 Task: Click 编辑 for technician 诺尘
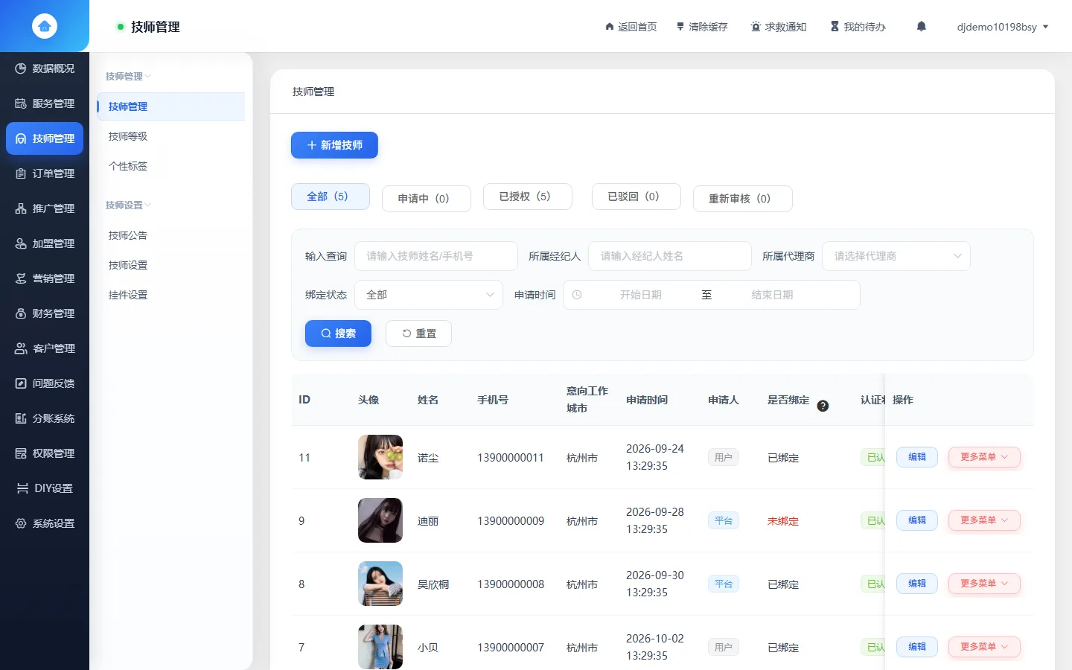click(917, 457)
